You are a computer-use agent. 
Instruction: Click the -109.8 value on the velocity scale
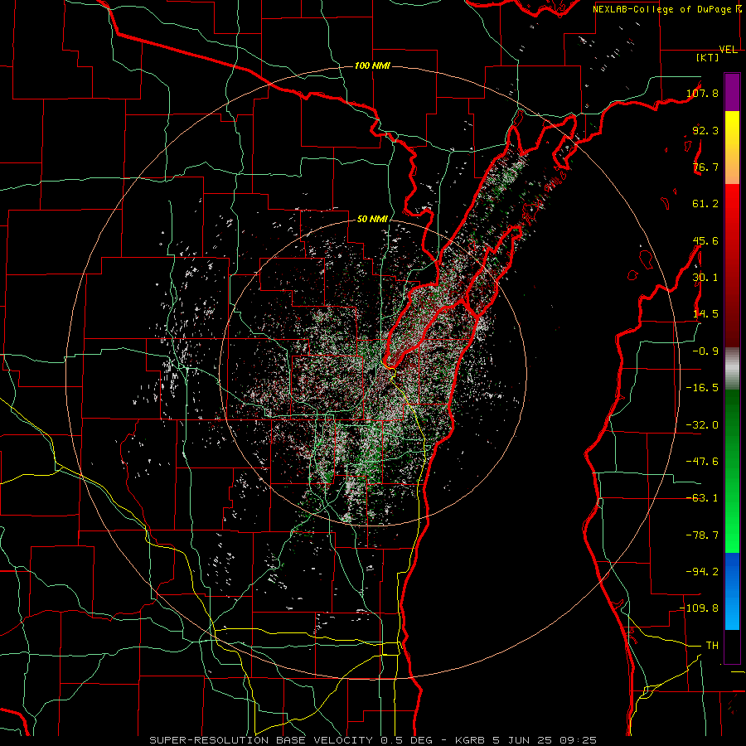coord(699,608)
